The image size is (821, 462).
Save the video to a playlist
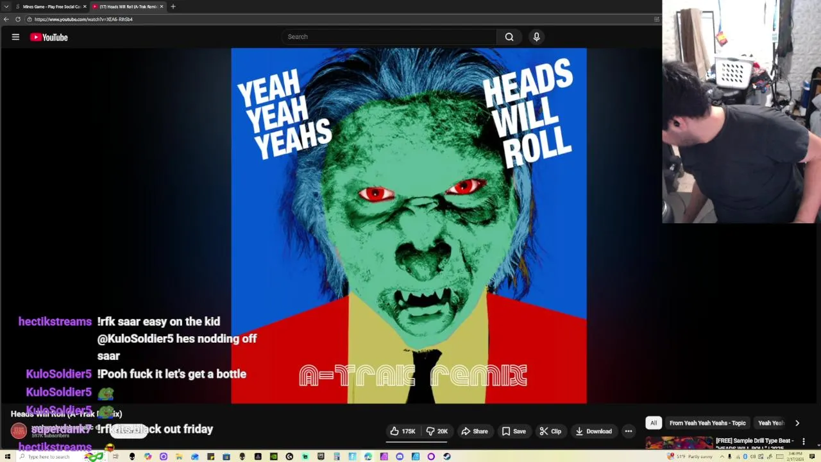click(x=514, y=431)
